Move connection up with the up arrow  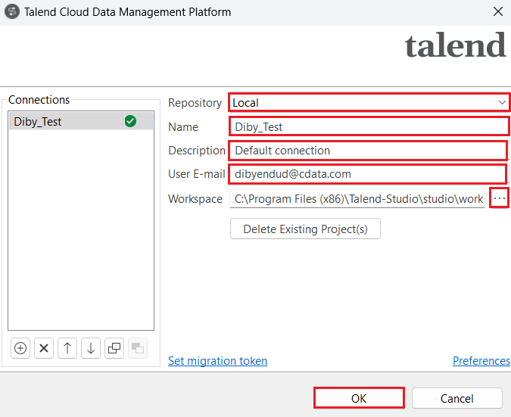67,348
